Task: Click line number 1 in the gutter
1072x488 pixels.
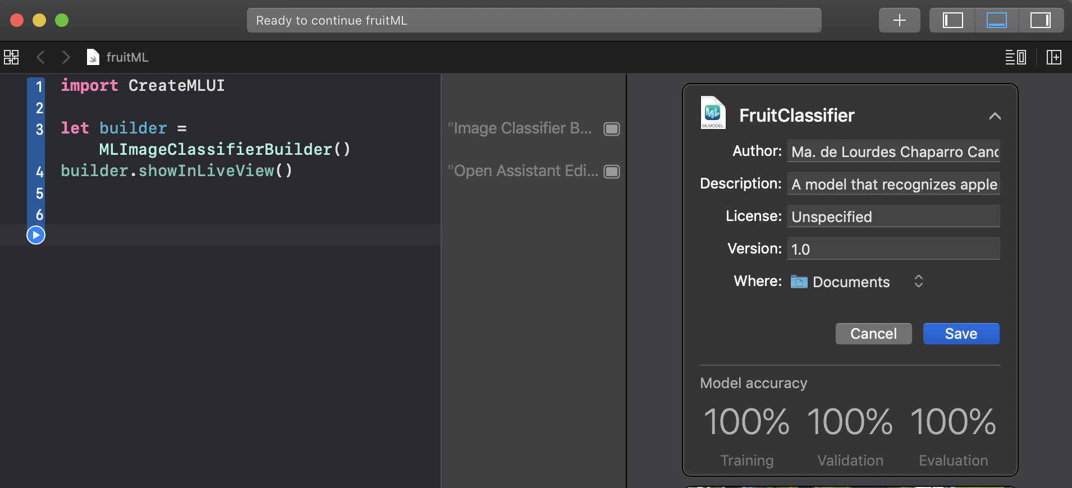Action: (39, 86)
